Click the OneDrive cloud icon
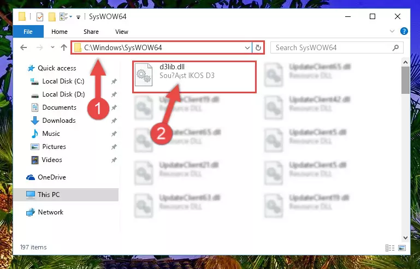Screen dimensions: 420x269 [31, 177]
